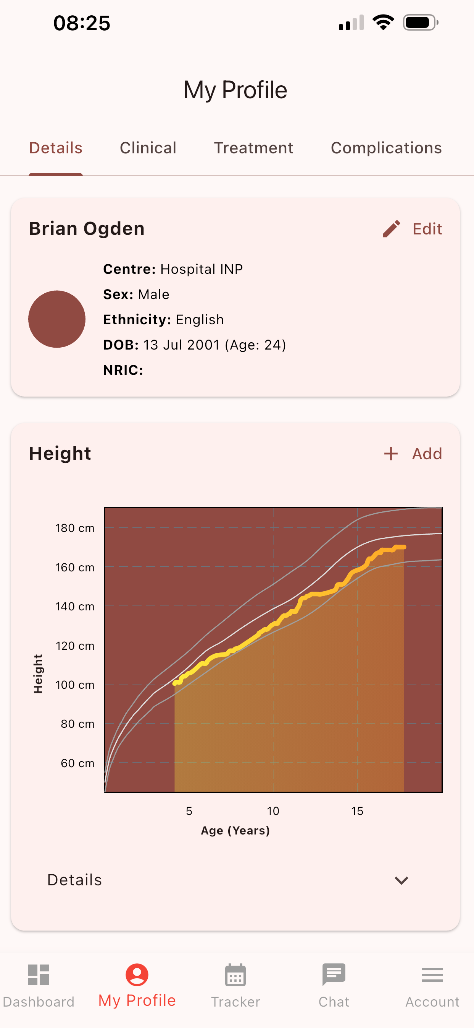This screenshot has height=1028, width=474.
Task: Open the Dashboard grid icon
Action: (x=39, y=975)
